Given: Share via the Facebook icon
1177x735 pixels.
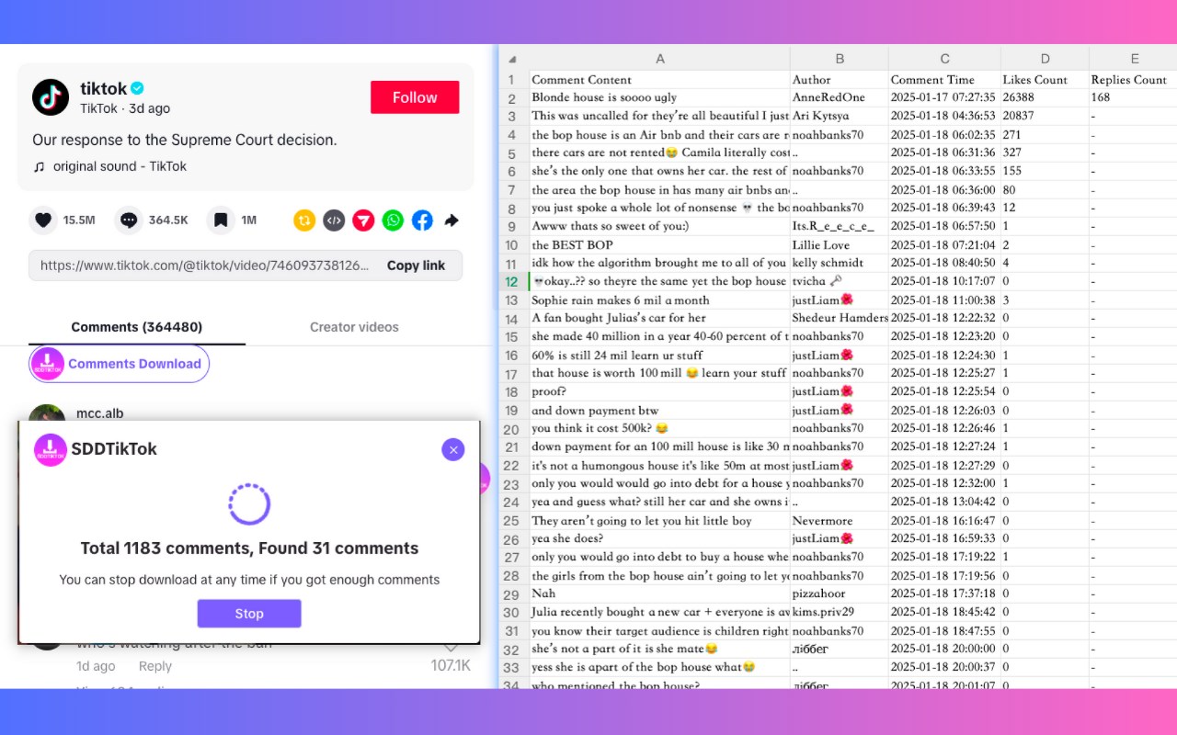Looking at the screenshot, I should pos(422,220).
